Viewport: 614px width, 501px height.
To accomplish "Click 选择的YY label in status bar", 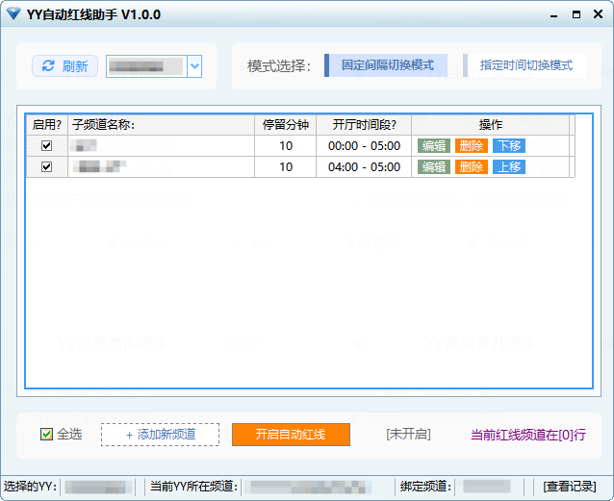I will point(30,487).
